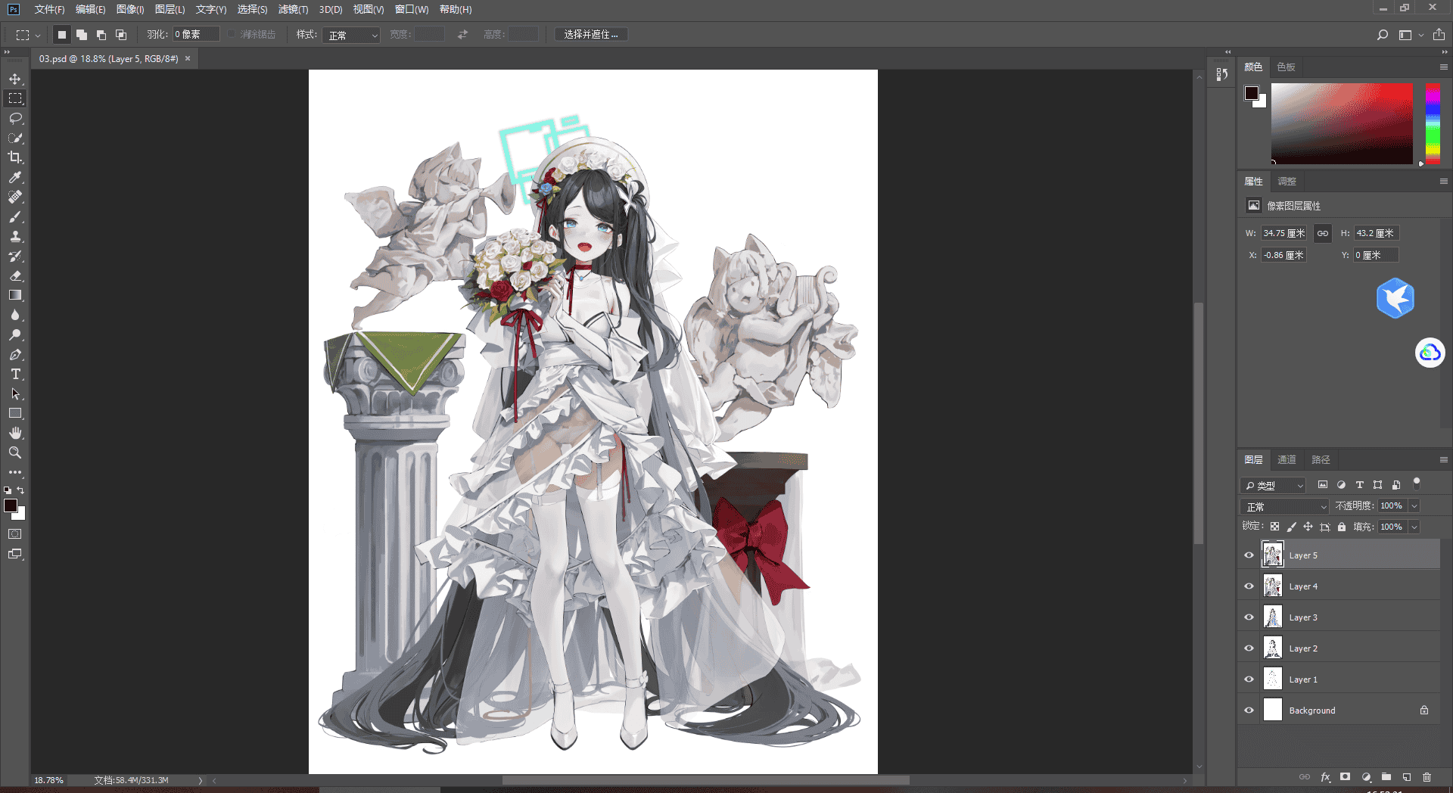
Task: Open the 图像(I) menu
Action: [x=130, y=9]
